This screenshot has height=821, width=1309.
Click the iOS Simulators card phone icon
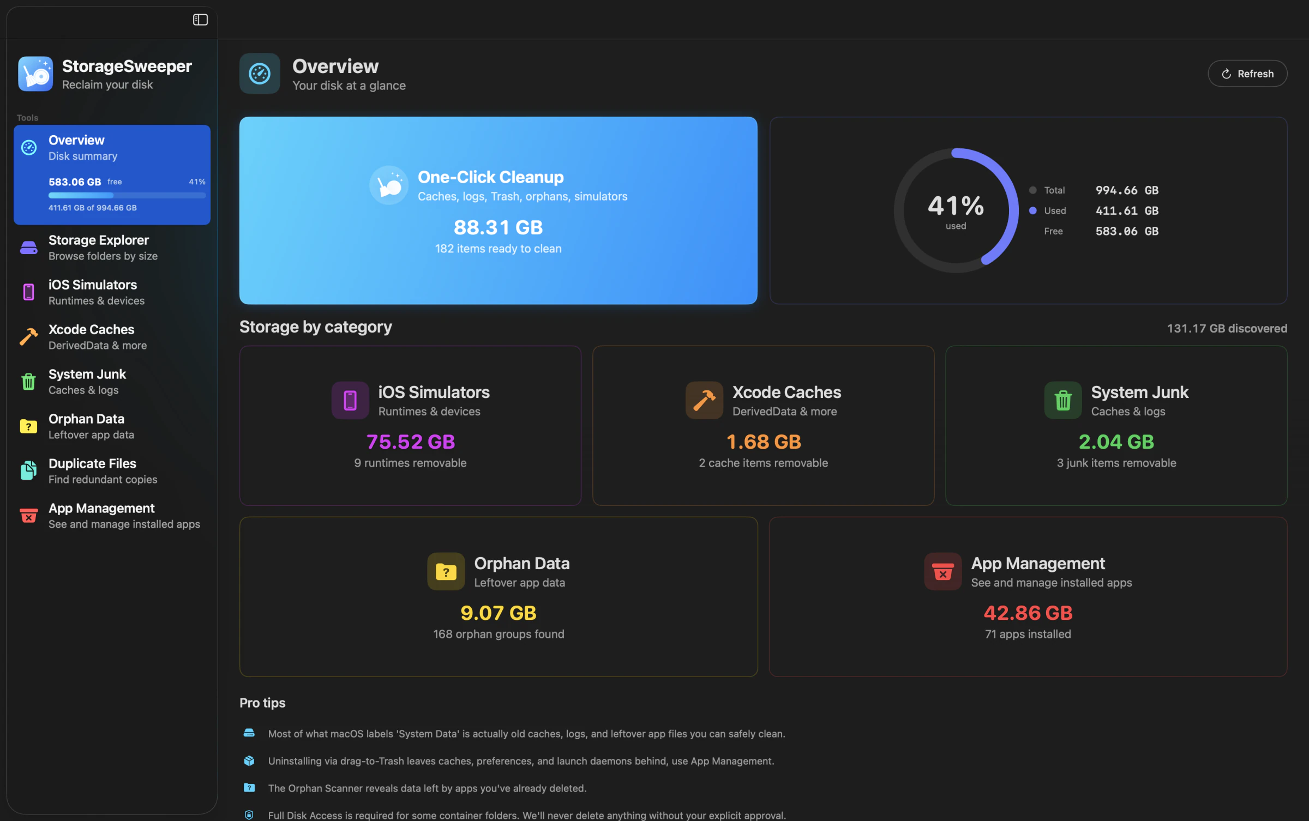tap(350, 400)
